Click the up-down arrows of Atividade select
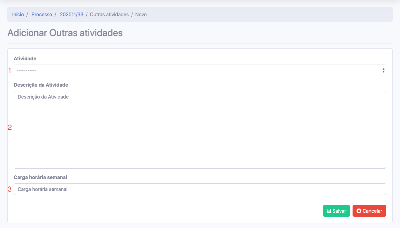 (x=383, y=70)
